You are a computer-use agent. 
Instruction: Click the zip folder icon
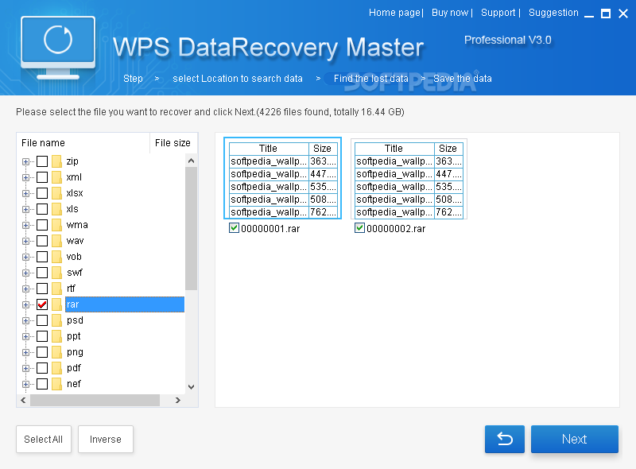56,161
